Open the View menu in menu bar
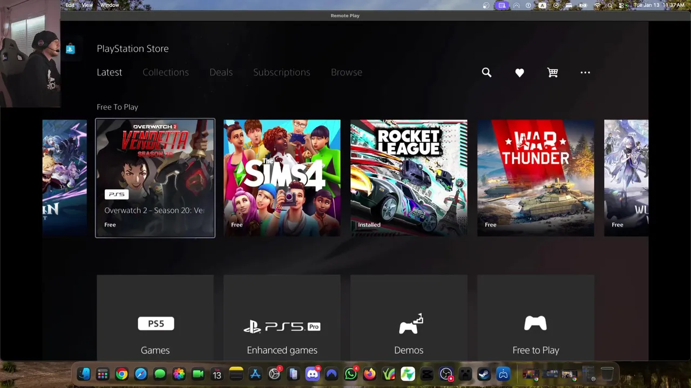Viewport: 691px width, 388px height. click(x=87, y=5)
